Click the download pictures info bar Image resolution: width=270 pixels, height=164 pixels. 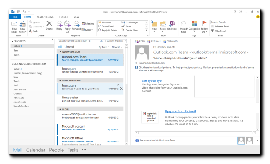[194, 69]
